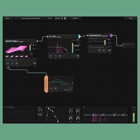Viewport: 140px width, 140px height.
Task: Click the arrow left of Wavetable warp modes
Action: [x=4, y=60]
